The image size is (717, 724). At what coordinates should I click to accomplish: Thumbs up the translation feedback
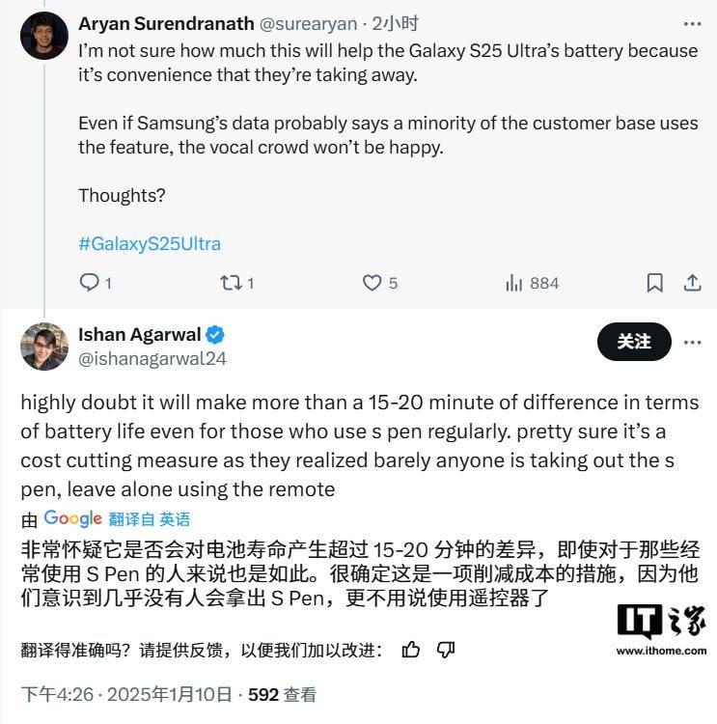pyautogui.click(x=410, y=650)
